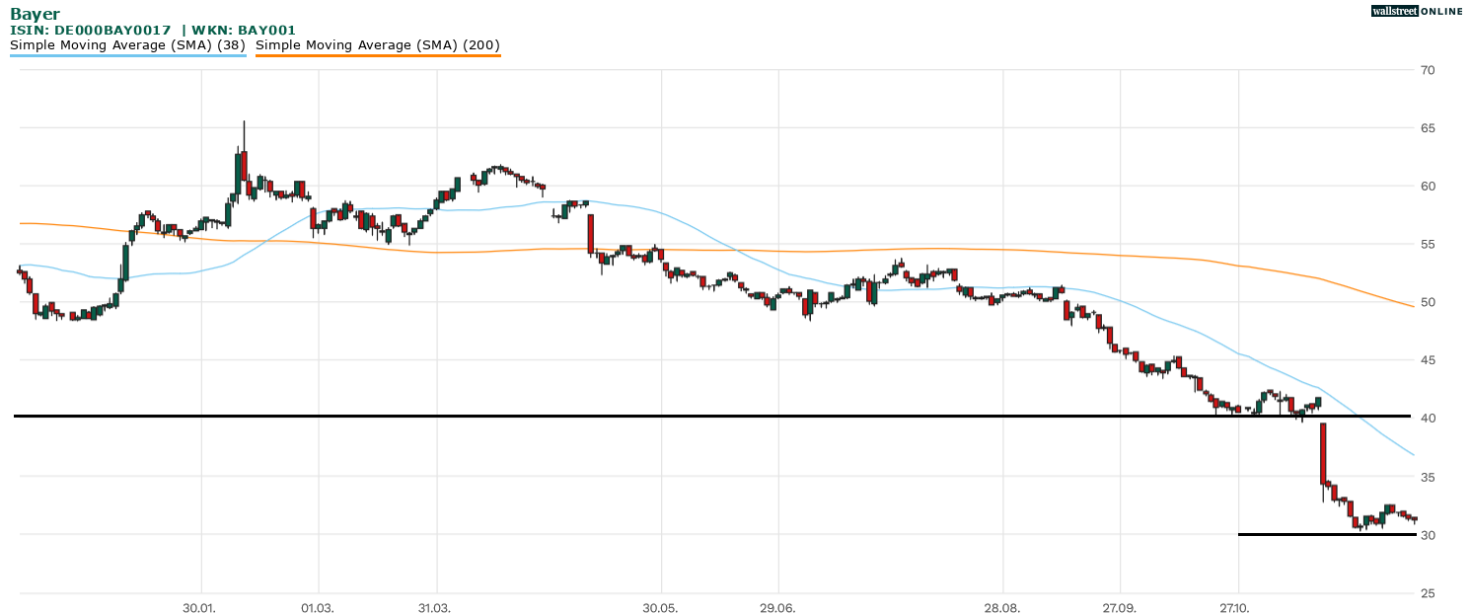Click the 25 price axis label
Viewport: 1470px width, 614px height.
point(1428,593)
